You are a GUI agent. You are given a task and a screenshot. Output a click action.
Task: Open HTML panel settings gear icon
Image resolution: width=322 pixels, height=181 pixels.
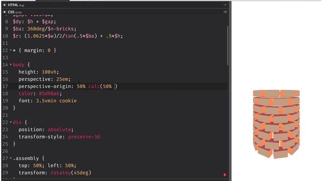[5, 5]
